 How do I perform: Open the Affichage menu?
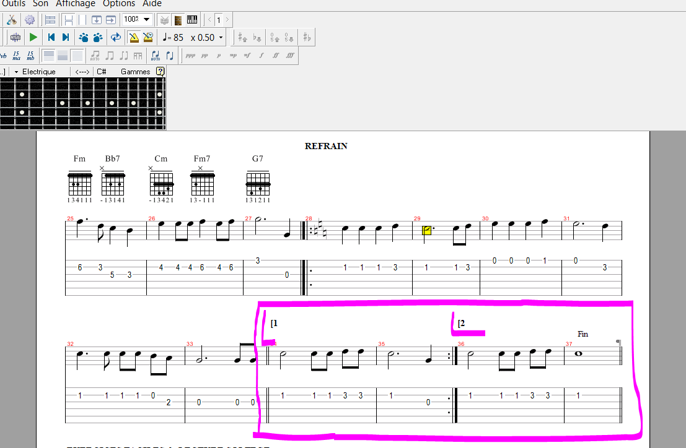[75, 4]
